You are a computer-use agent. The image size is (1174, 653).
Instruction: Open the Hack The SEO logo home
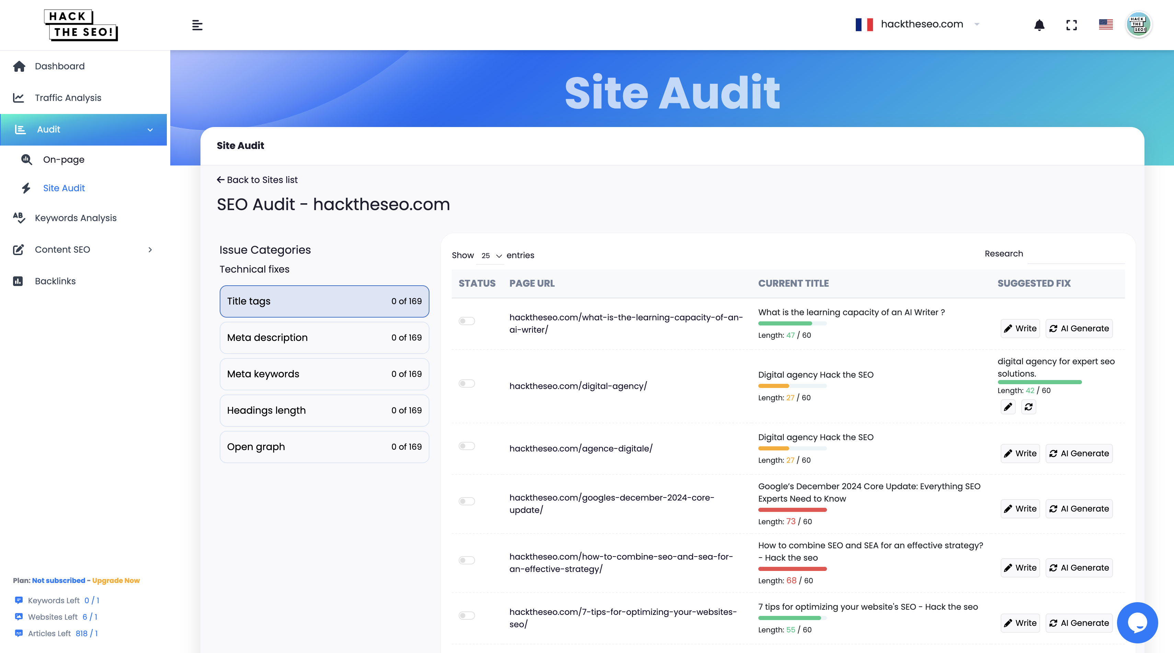coord(81,25)
